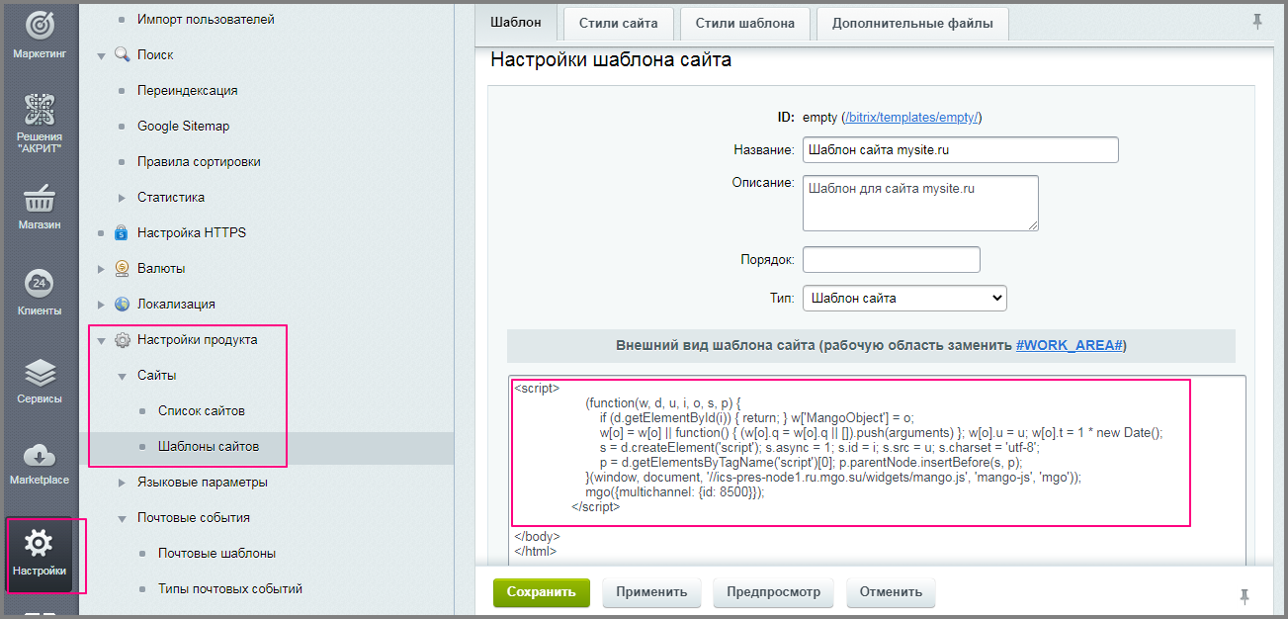This screenshot has width=1288, height=619.
Task: Click inside the template code editor
Action: 877,470
